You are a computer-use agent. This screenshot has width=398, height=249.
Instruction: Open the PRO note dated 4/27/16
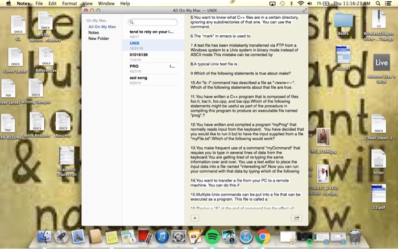(153, 68)
